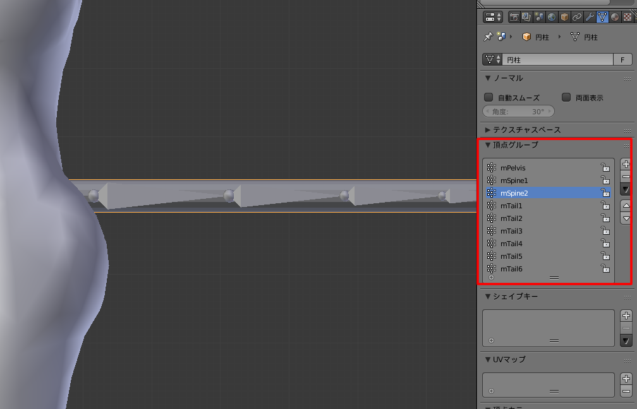Move the vertex group down in the list
The image size is (637, 409).
click(626, 218)
